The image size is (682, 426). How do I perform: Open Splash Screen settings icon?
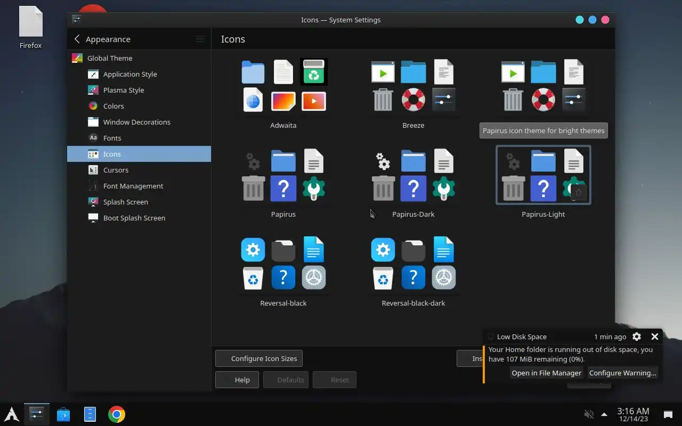click(93, 202)
